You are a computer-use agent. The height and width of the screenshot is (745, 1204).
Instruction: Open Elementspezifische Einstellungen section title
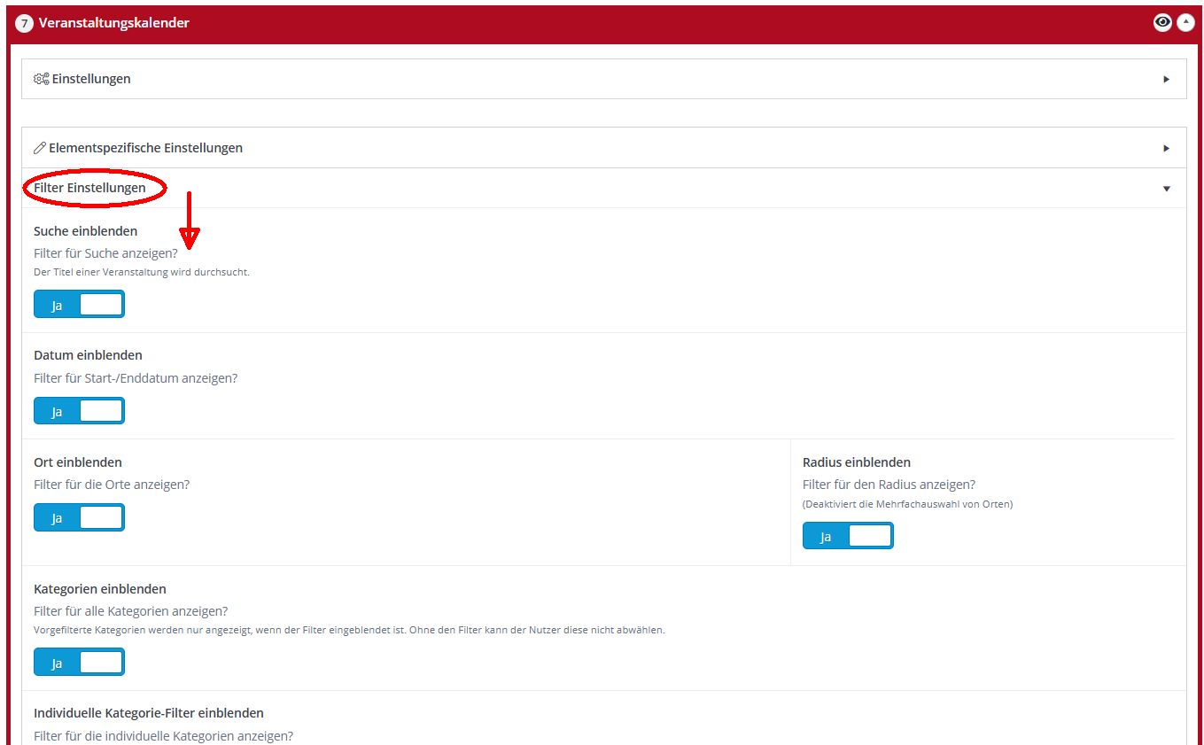(145, 148)
